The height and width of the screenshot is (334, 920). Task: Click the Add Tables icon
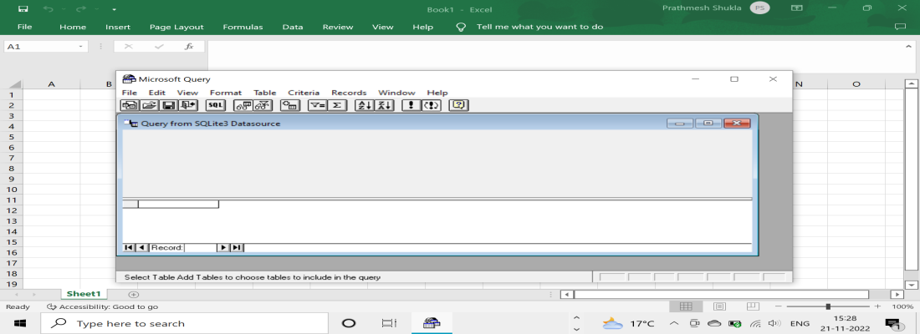tap(290, 105)
